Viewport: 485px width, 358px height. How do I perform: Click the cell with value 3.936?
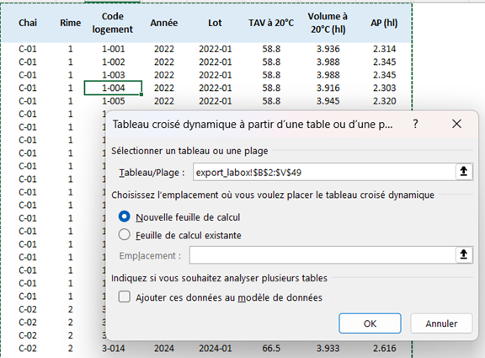coord(328,49)
